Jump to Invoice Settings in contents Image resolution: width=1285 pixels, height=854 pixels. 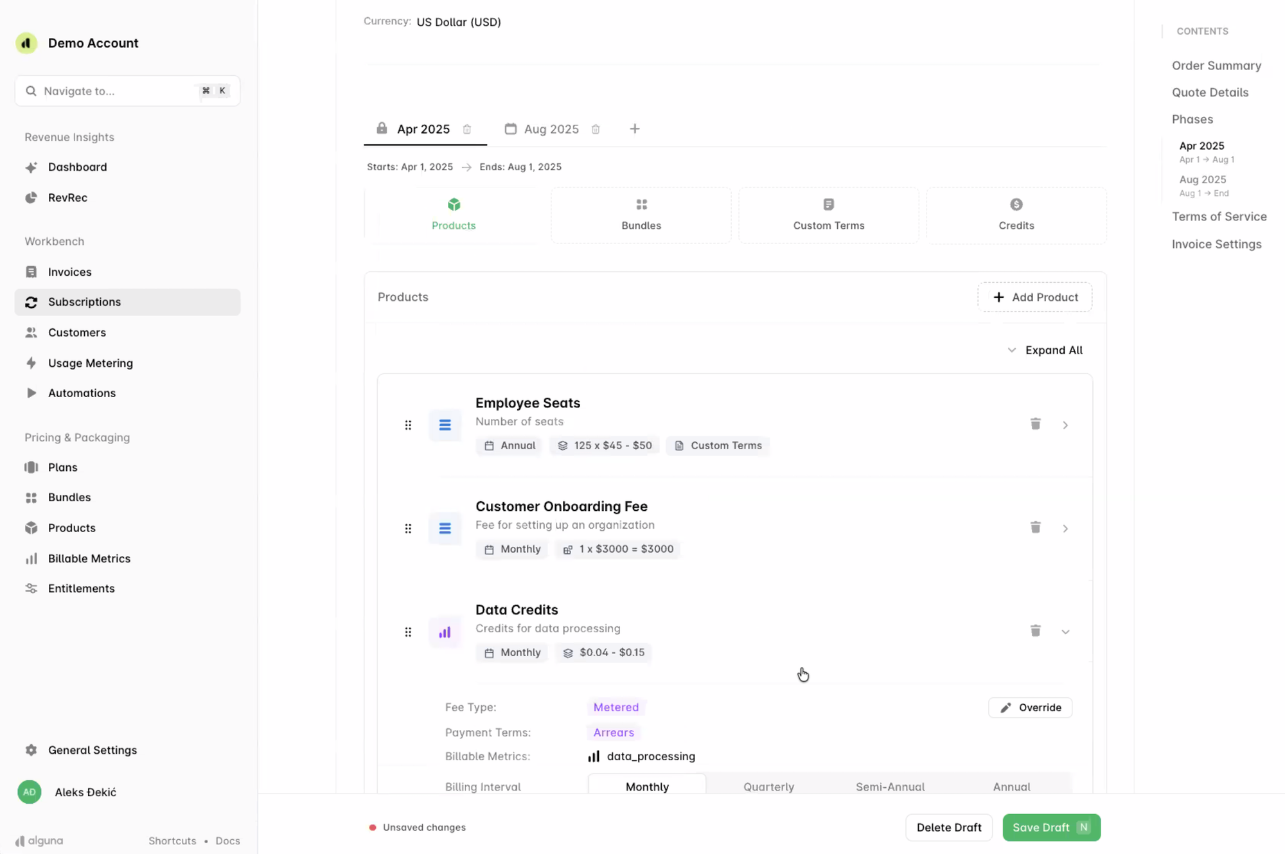(1216, 244)
